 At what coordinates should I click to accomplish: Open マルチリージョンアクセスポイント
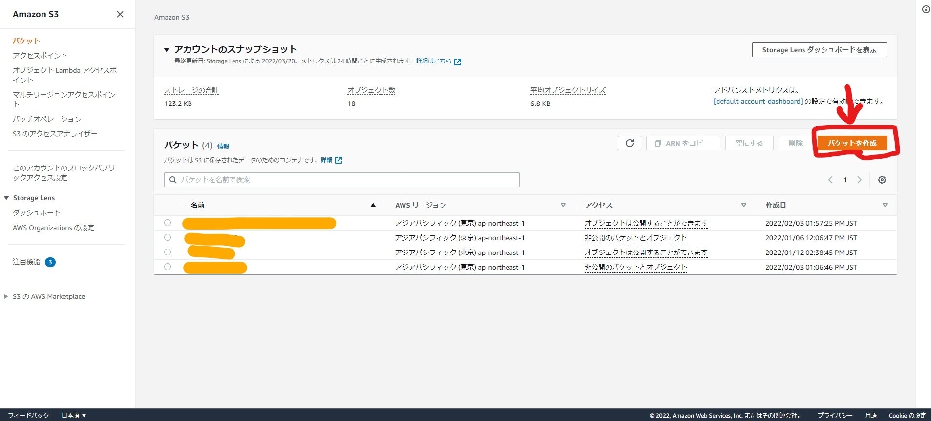64,100
